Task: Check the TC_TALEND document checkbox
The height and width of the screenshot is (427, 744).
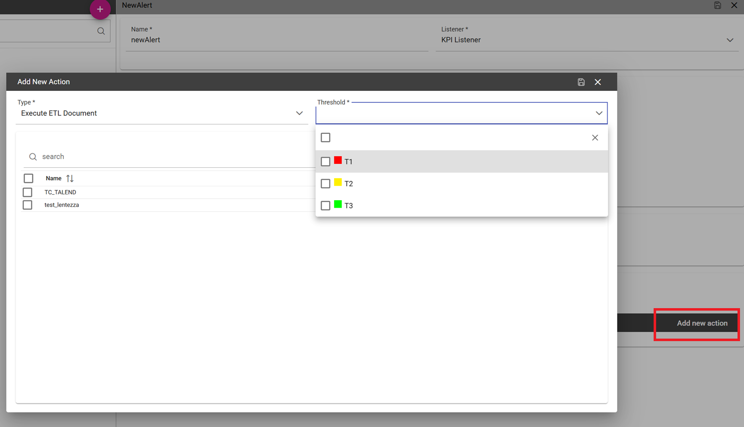Action: [x=27, y=192]
